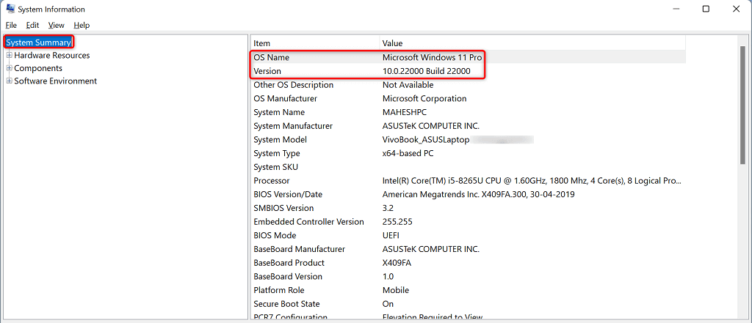Viewport: 752px width, 323px height.
Task: Select the BIOS Version/Date row
Action: [x=288, y=194]
